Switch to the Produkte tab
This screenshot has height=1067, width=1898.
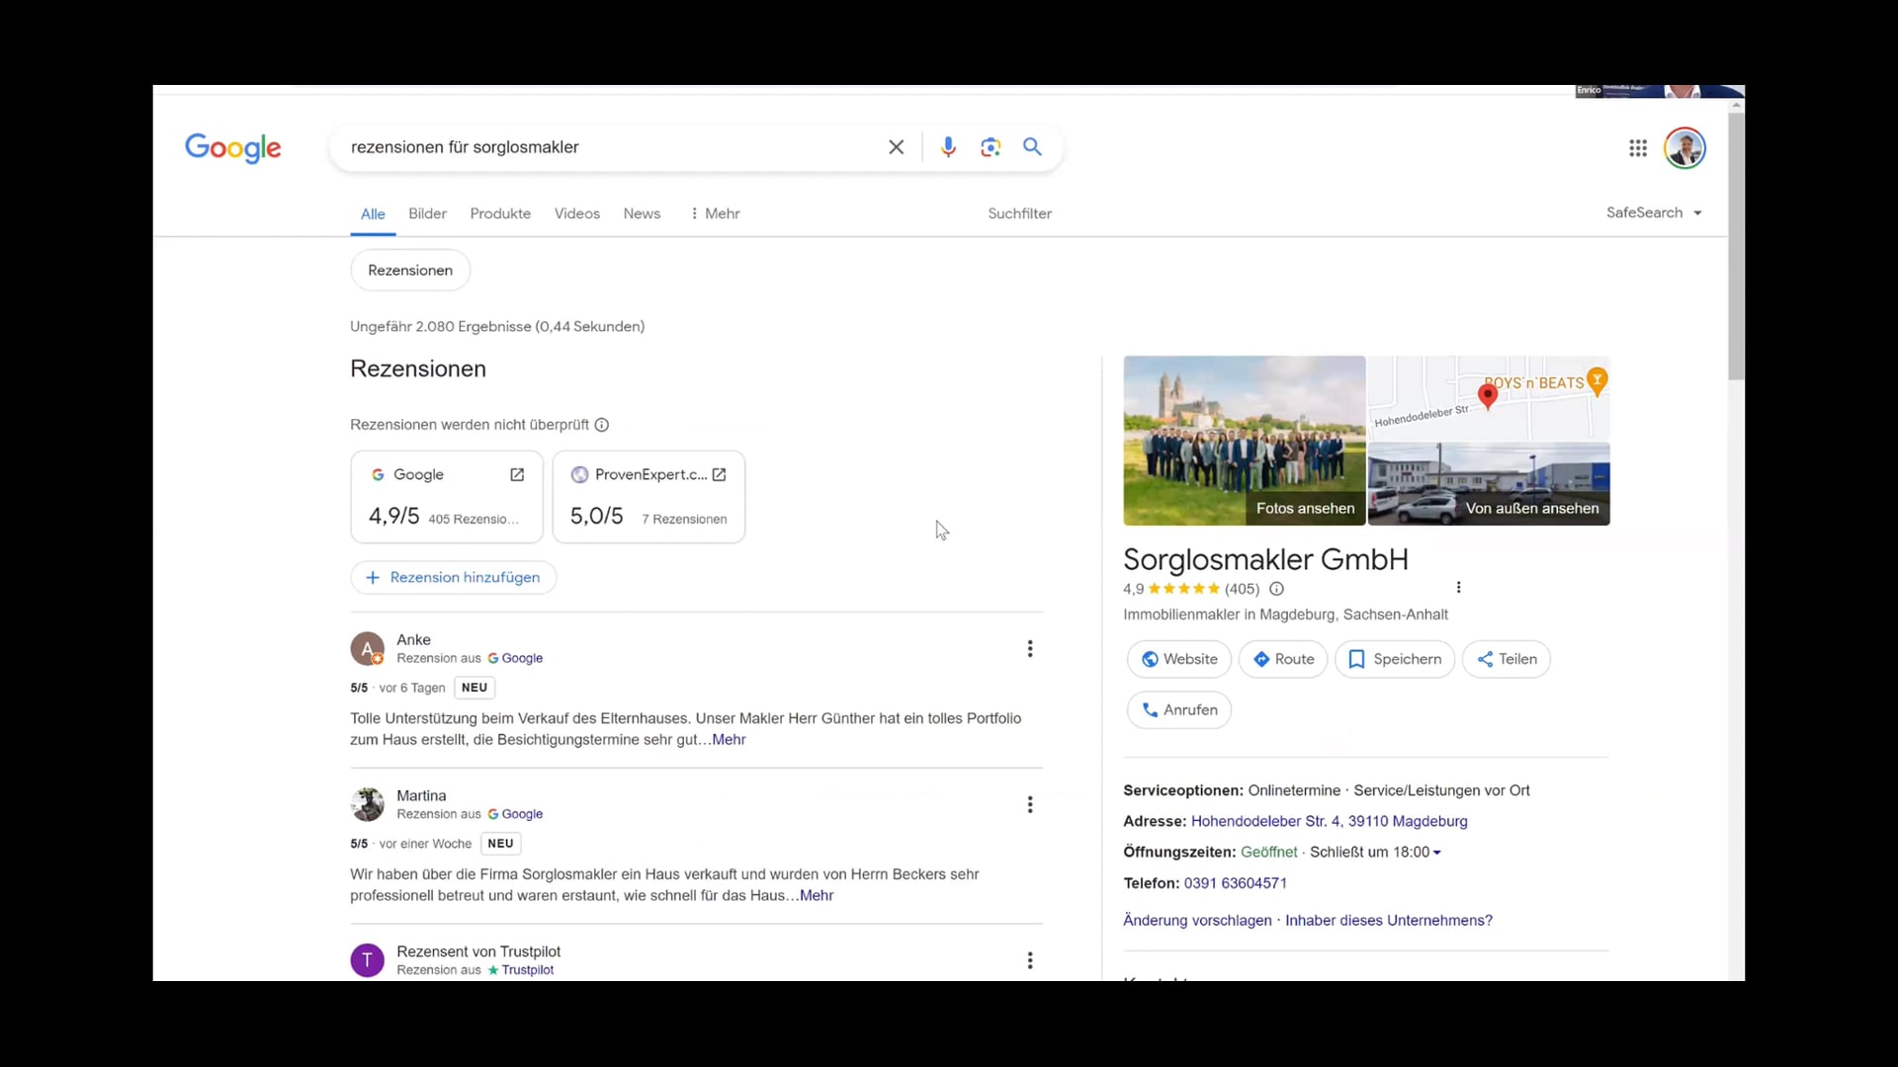pos(500,213)
